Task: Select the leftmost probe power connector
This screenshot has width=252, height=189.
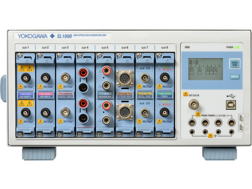Action: point(192,122)
